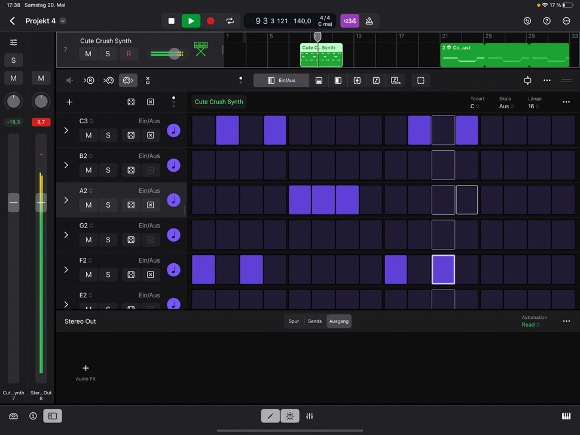580x435 pixels.
Task: Expand the G2 row chevron
Action: click(x=66, y=235)
